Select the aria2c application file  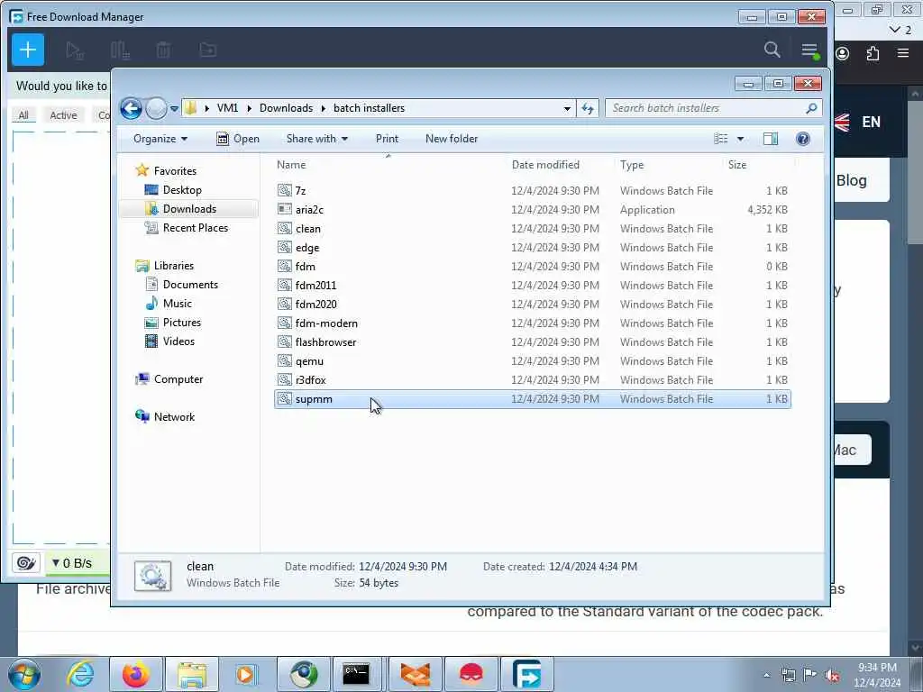[x=533, y=209]
